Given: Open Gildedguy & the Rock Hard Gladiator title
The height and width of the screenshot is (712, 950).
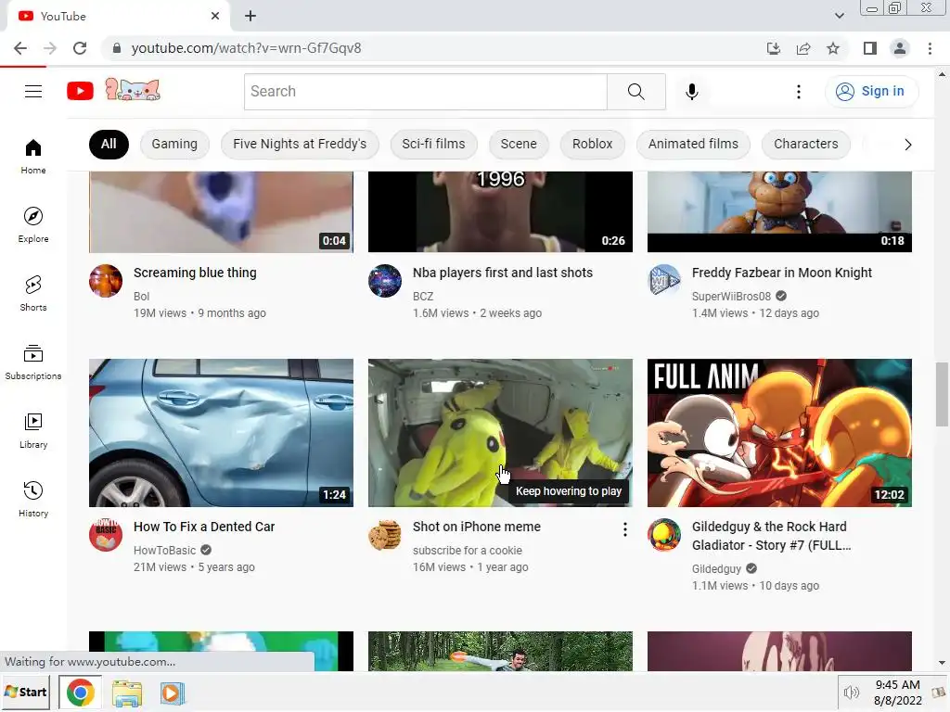Looking at the screenshot, I should pos(771,536).
